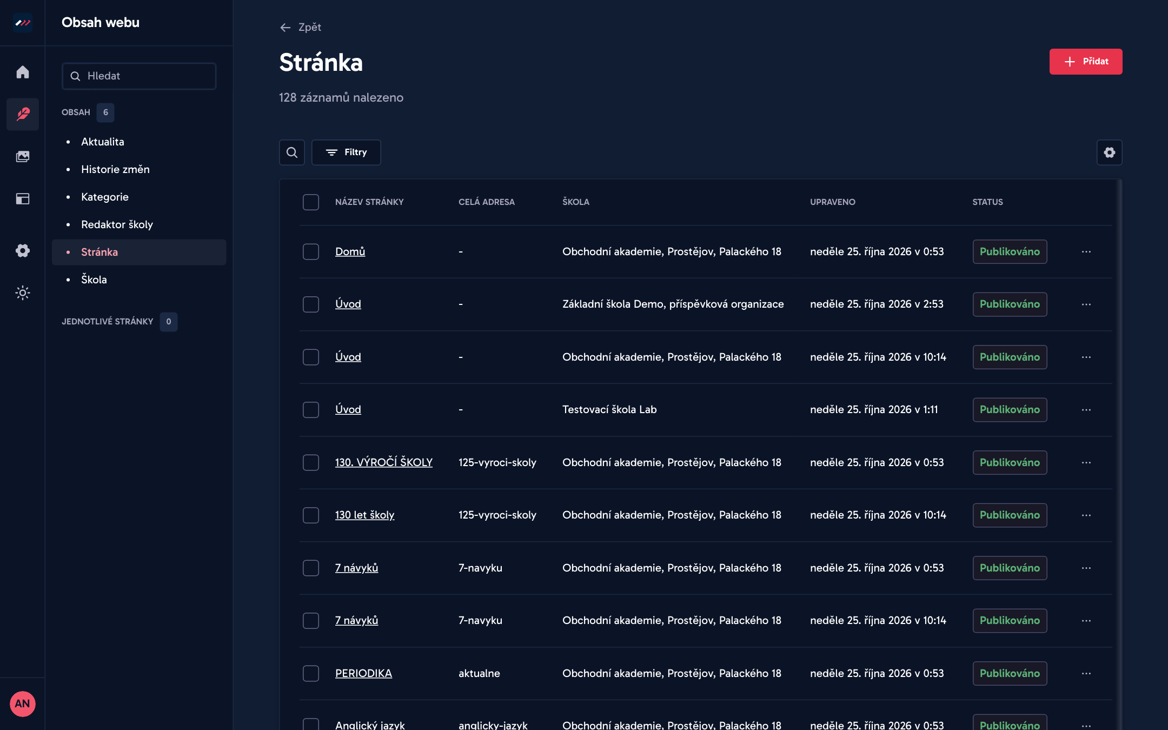Open table view settings gear icon
Viewport: 1168px width, 730px height.
click(1110, 152)
